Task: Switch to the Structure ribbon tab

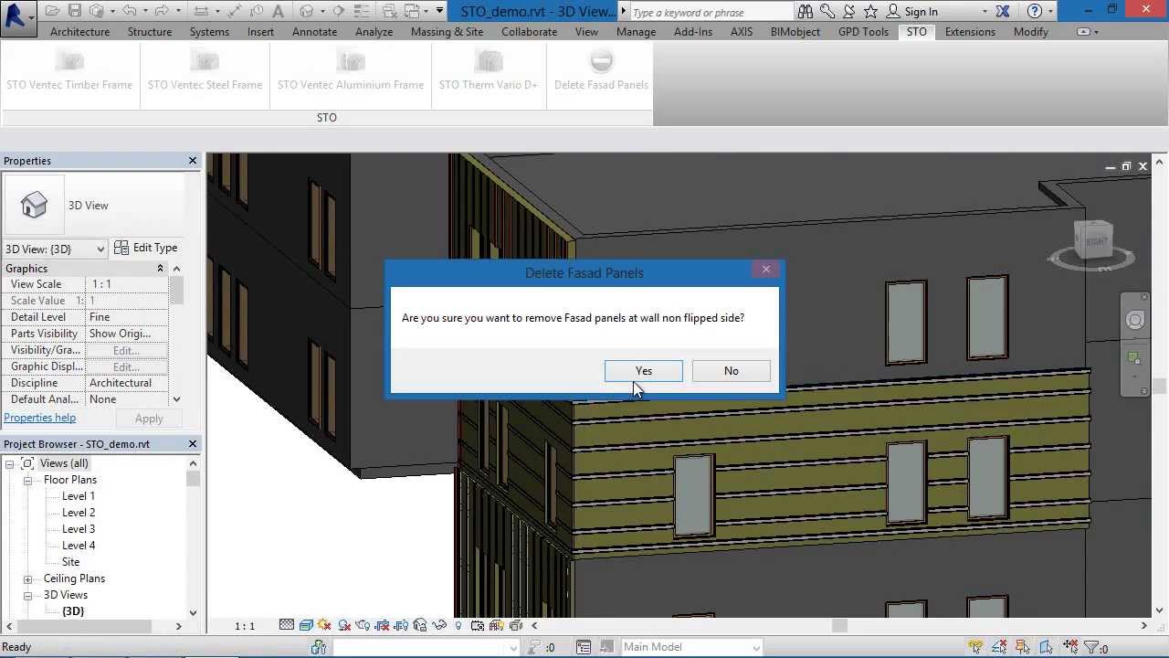Action: (150, 32)
